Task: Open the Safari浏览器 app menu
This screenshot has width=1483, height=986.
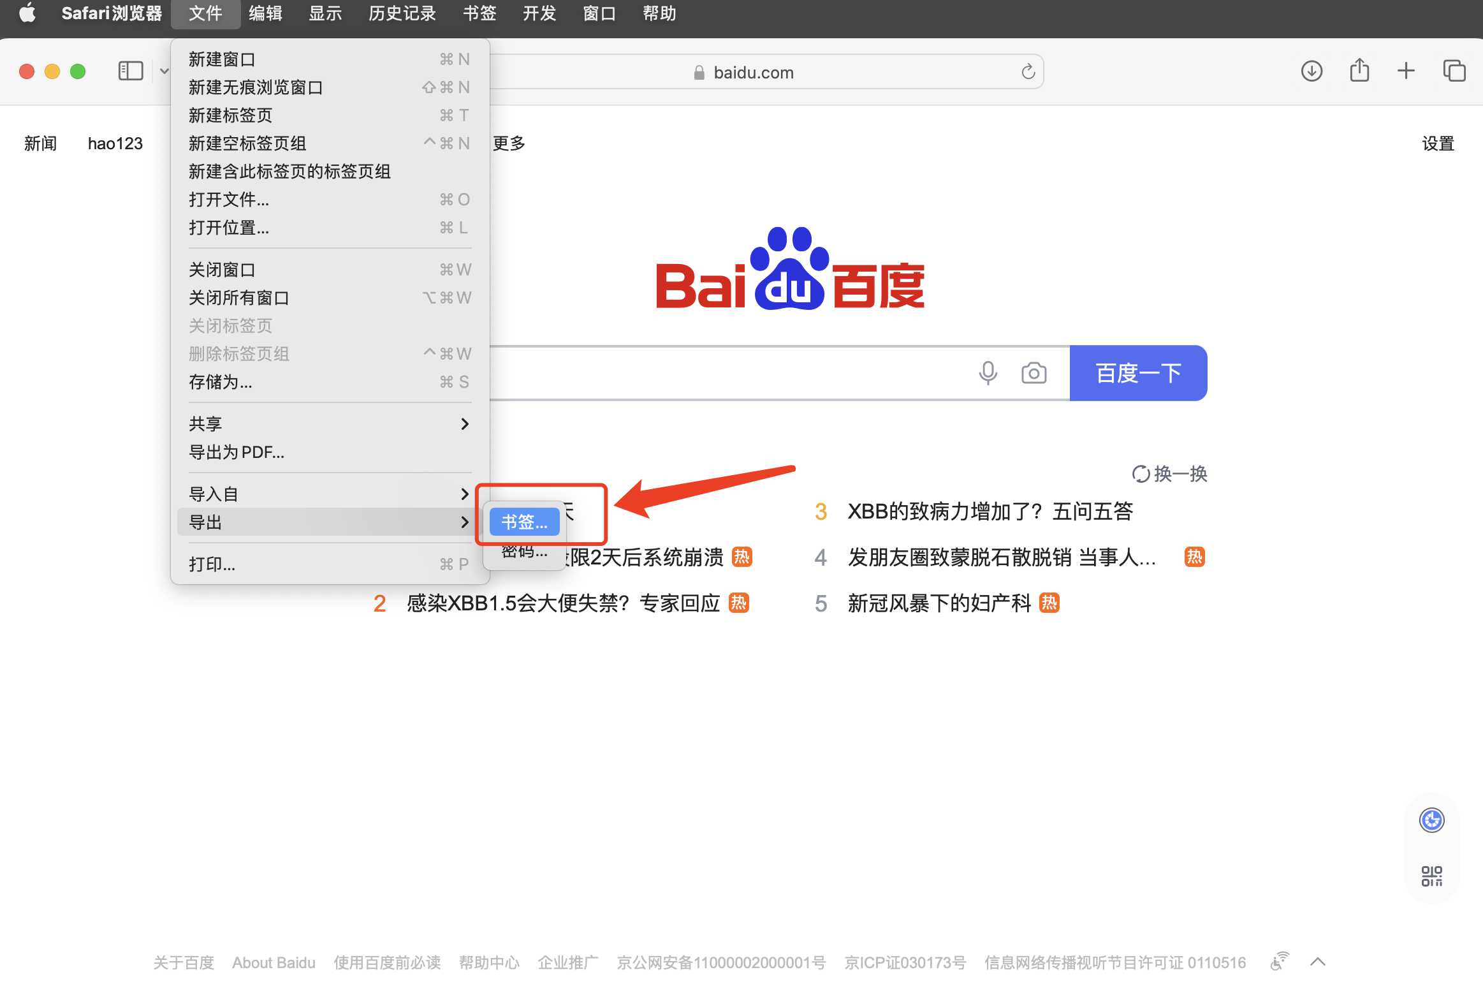Action: (x=112, y=13)
